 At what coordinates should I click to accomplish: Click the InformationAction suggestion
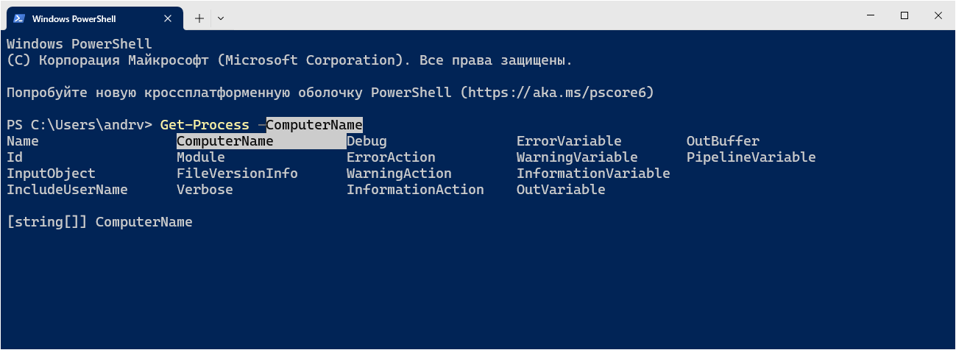tap(415, 190)
